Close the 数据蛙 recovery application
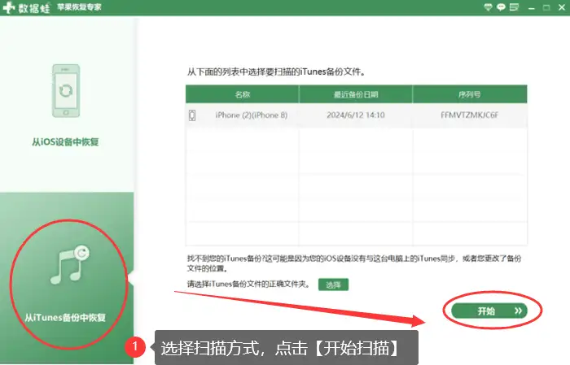This screenshot has height=365, width=570. pos(562,7)
